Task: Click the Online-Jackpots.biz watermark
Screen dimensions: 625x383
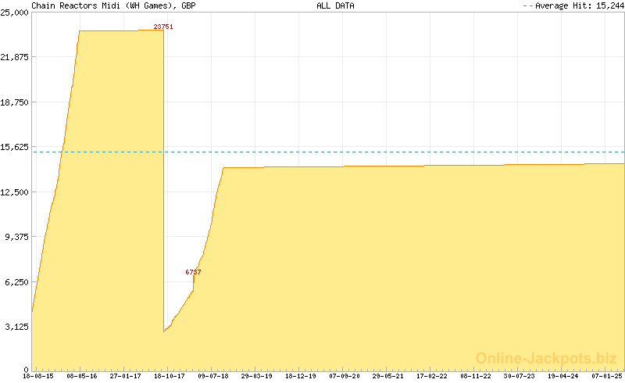Action: click(x=546, y=358)
